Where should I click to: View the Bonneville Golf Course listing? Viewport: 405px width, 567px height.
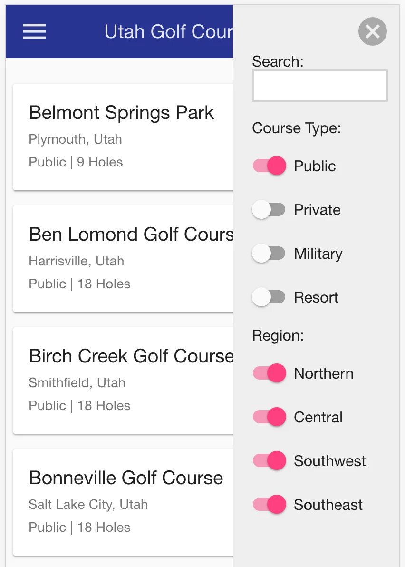point(123,502)
